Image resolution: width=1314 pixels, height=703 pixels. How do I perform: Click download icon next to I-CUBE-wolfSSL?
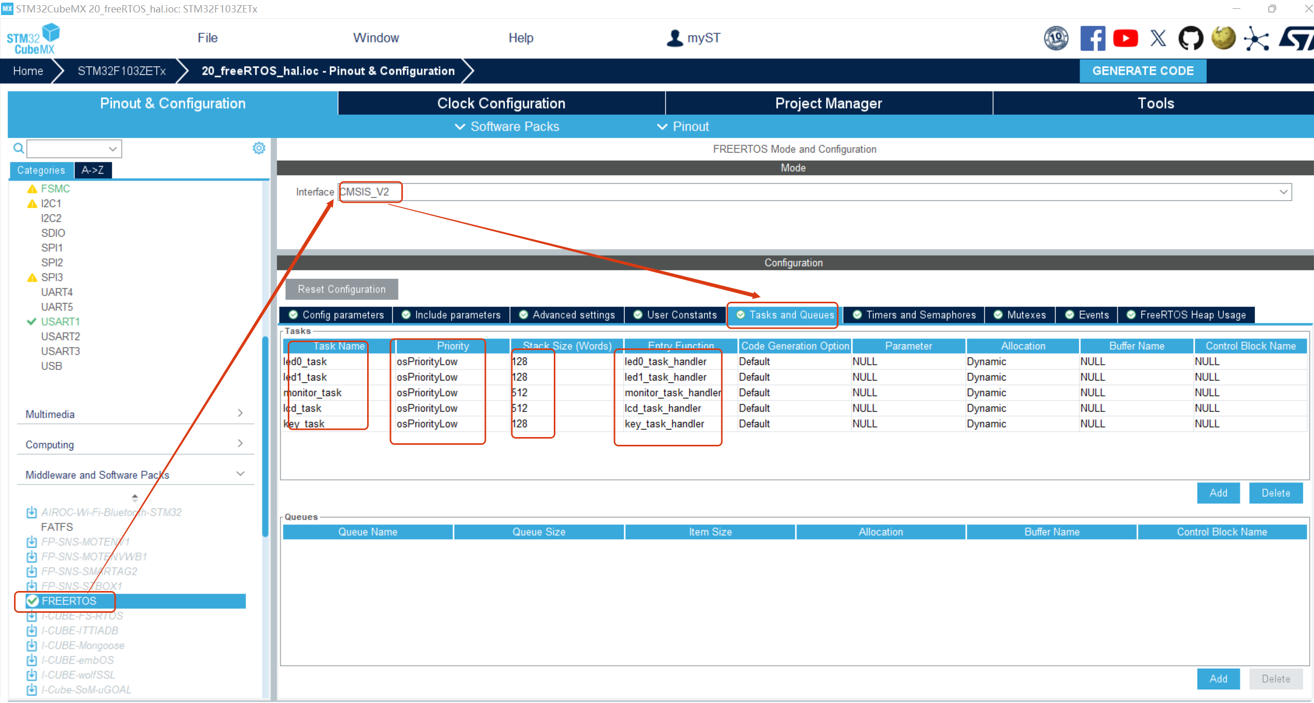pyautogui.click(x=32, y=675)
